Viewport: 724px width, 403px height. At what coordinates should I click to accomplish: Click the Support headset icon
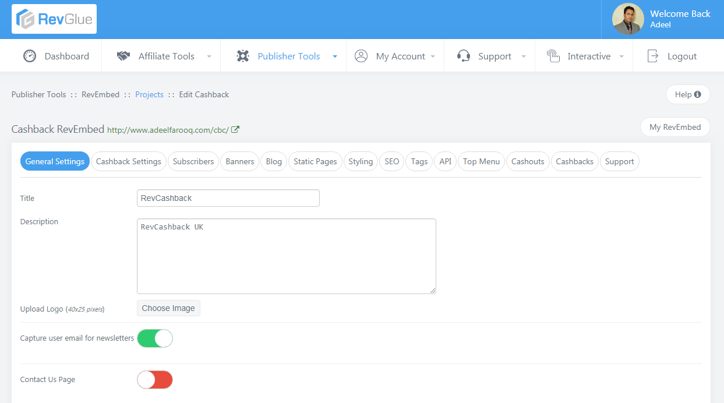(x=464, y=56)
